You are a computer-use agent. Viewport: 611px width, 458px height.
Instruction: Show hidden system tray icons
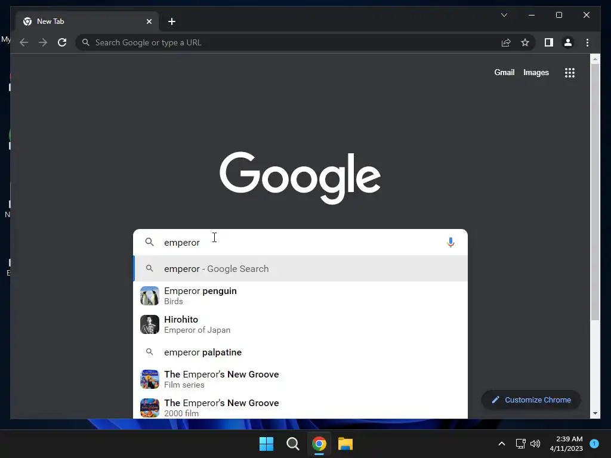[x=501, y=444]
